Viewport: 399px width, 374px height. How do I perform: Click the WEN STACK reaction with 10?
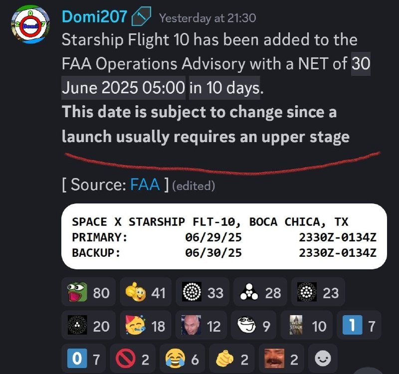coord(306,325)
